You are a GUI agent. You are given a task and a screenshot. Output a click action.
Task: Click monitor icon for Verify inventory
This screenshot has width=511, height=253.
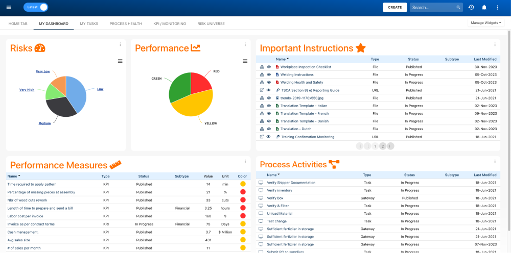click(261, 190)
